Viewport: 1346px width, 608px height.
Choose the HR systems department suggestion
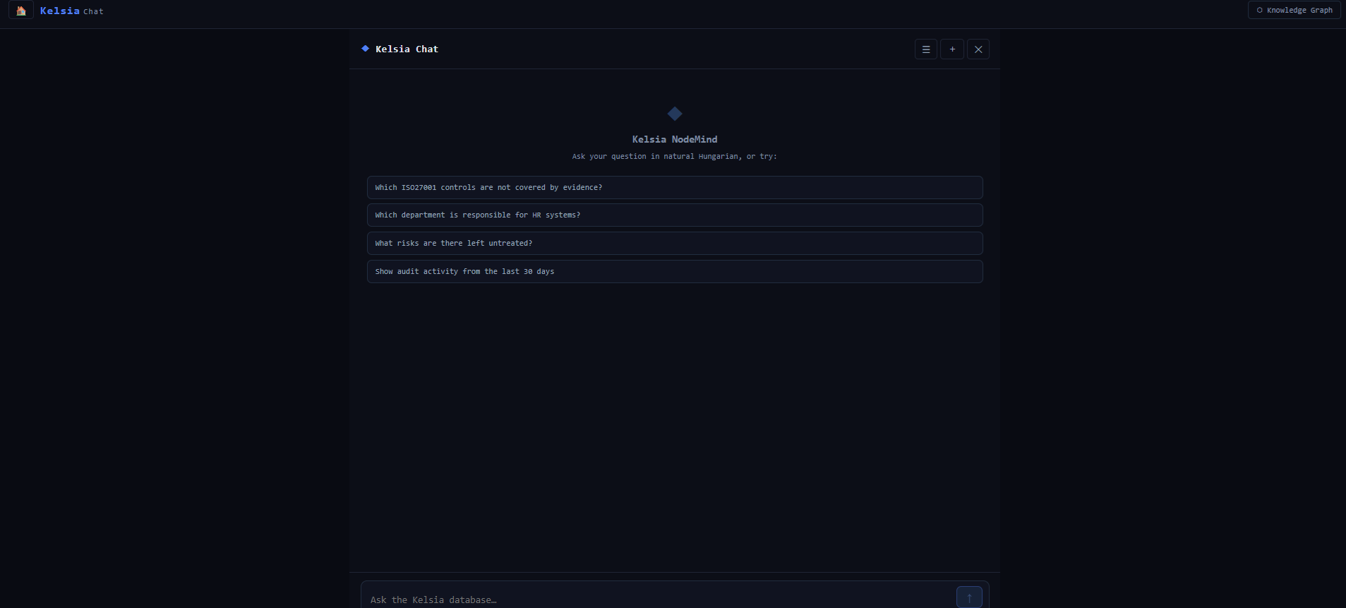coord(675,215)
